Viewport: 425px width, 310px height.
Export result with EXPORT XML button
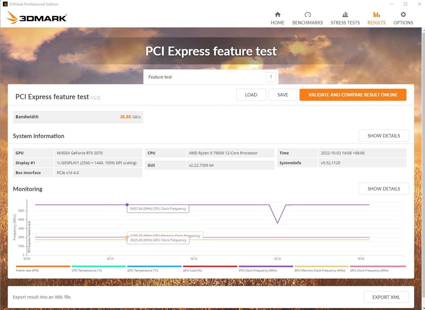pos(386,297)
